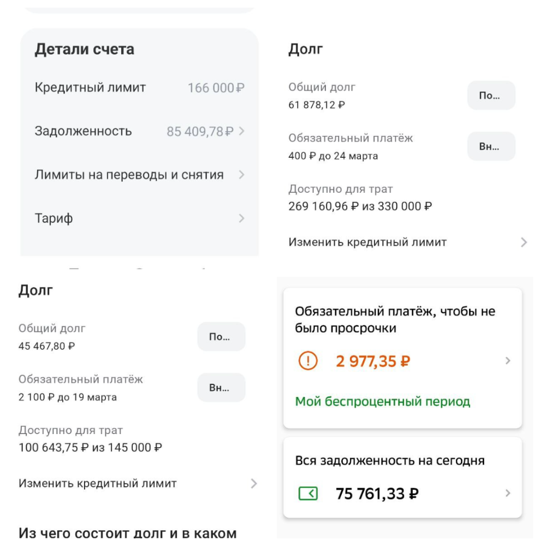546x546 pixels.
Task: Click the orange warning icon beside 2 977,35 ₽
Action: (308, 361)
